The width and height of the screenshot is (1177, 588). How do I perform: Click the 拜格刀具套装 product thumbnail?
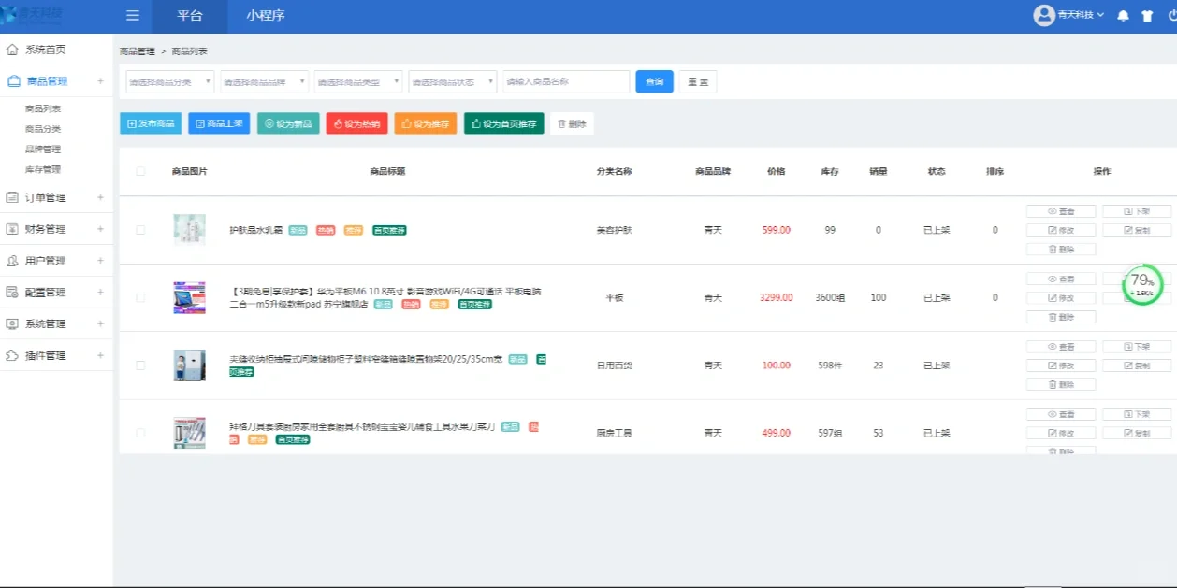click(x=189, y=433)
